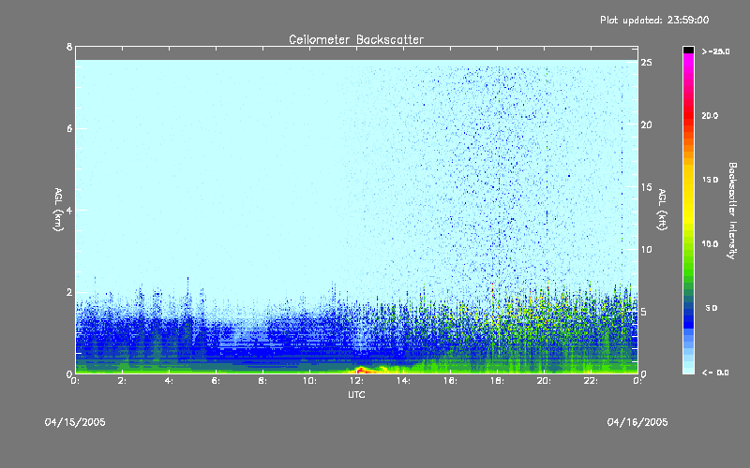This screenshot has height=468, width=750.
Task: Select the "UTC" x-axis label
Action: [356, 394]
